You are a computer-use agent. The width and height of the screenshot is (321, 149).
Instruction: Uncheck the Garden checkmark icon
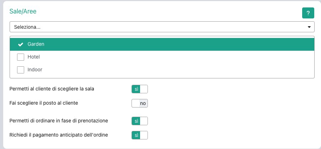(21, 44)
